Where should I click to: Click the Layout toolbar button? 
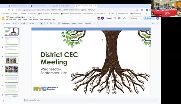click(x=74, y=23)
